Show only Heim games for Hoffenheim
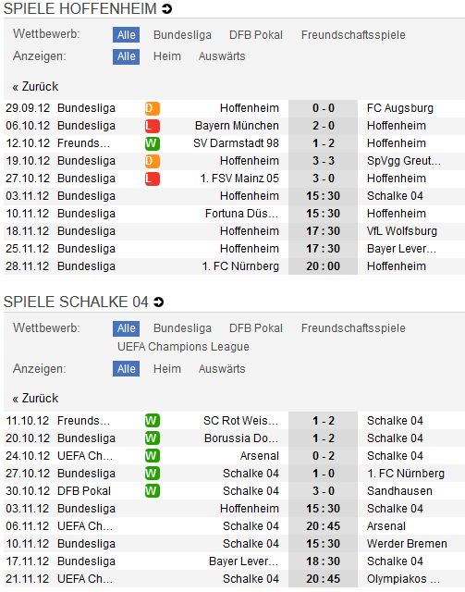 (x=166, y=56)
